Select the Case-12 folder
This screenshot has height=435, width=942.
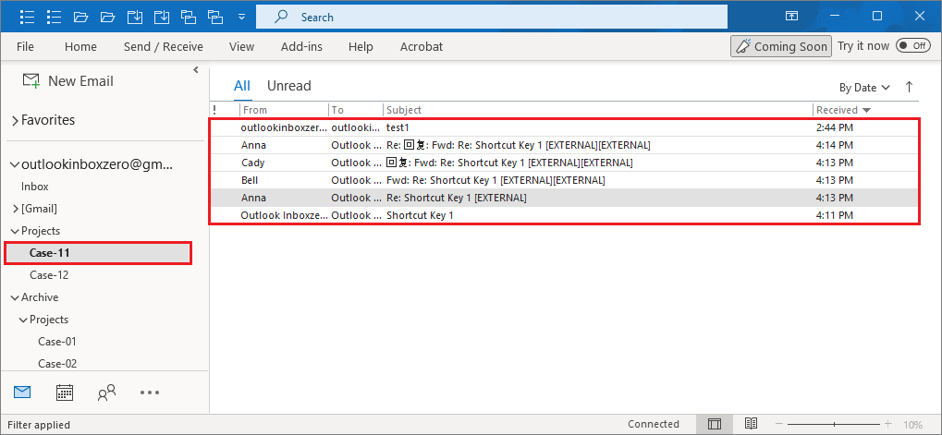pyautogui.click(x=49, y=275)
